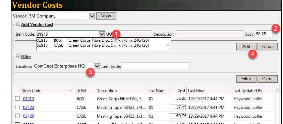The image size is (283, 124).
Task: Click the Cost field showing 58.25
Action: click(264, 34)
